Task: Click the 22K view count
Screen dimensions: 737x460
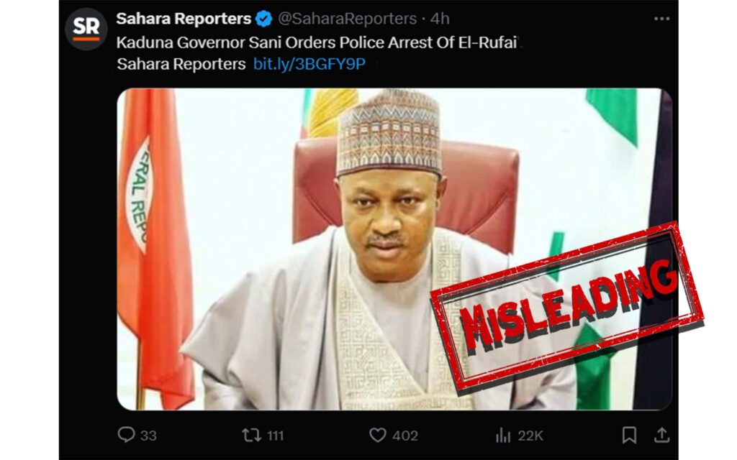Action: (530, 436)
